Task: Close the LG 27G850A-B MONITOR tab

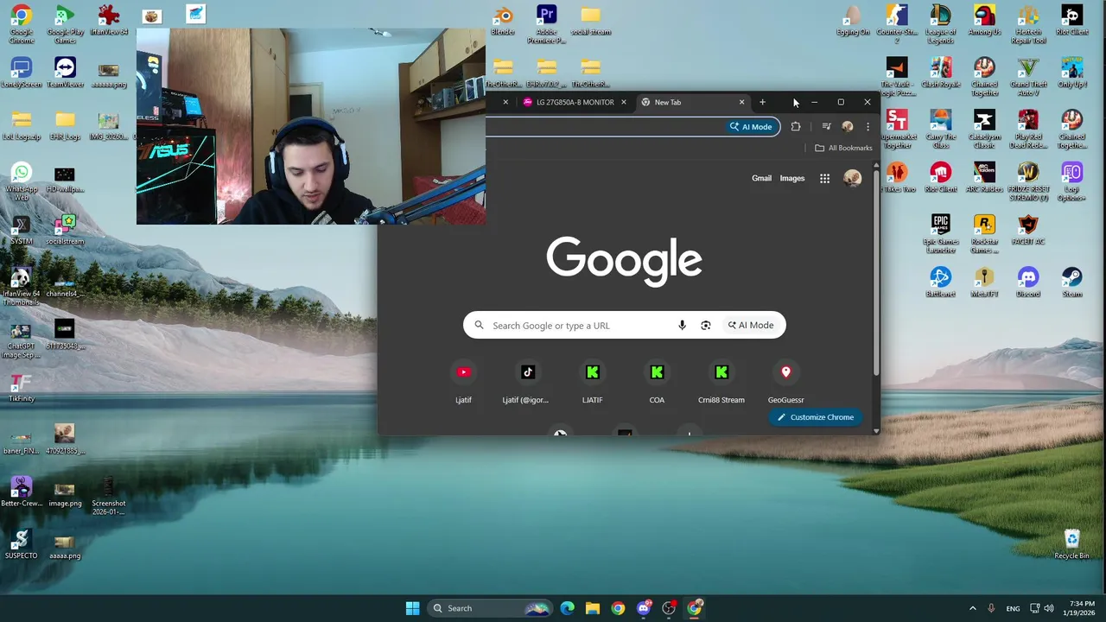Action: point(623,102)
